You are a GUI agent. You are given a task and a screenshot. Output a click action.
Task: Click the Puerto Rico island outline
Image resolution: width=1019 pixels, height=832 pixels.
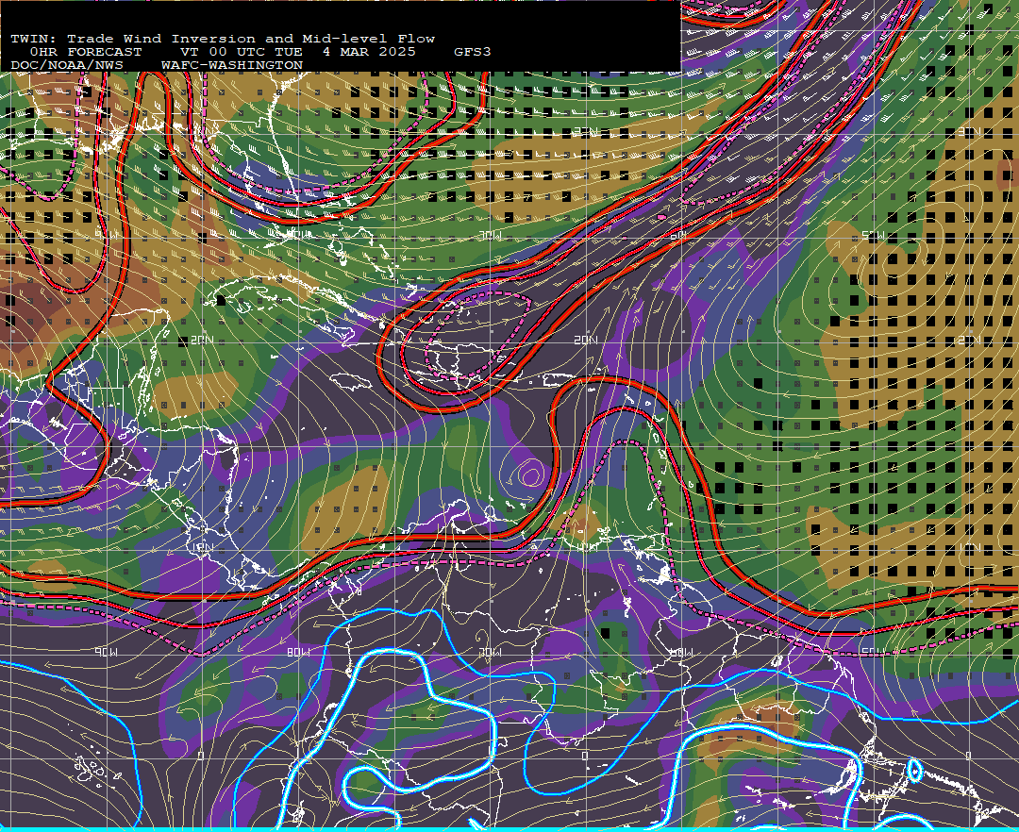tap(559, 380)
